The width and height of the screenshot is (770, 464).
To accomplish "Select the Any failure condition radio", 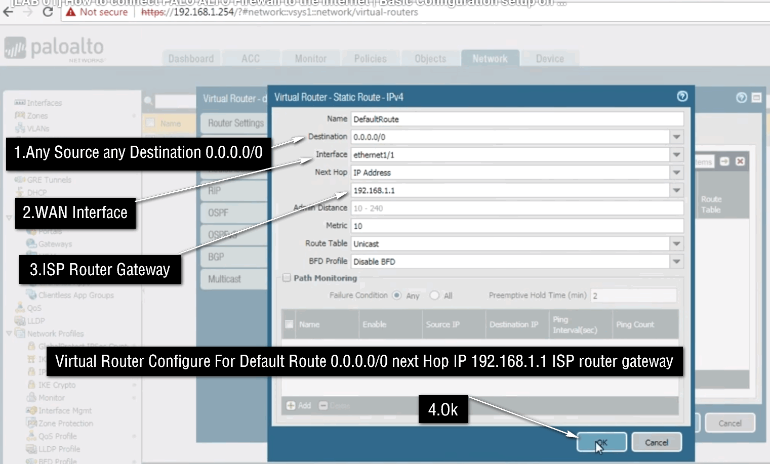I will coord(396,295).
